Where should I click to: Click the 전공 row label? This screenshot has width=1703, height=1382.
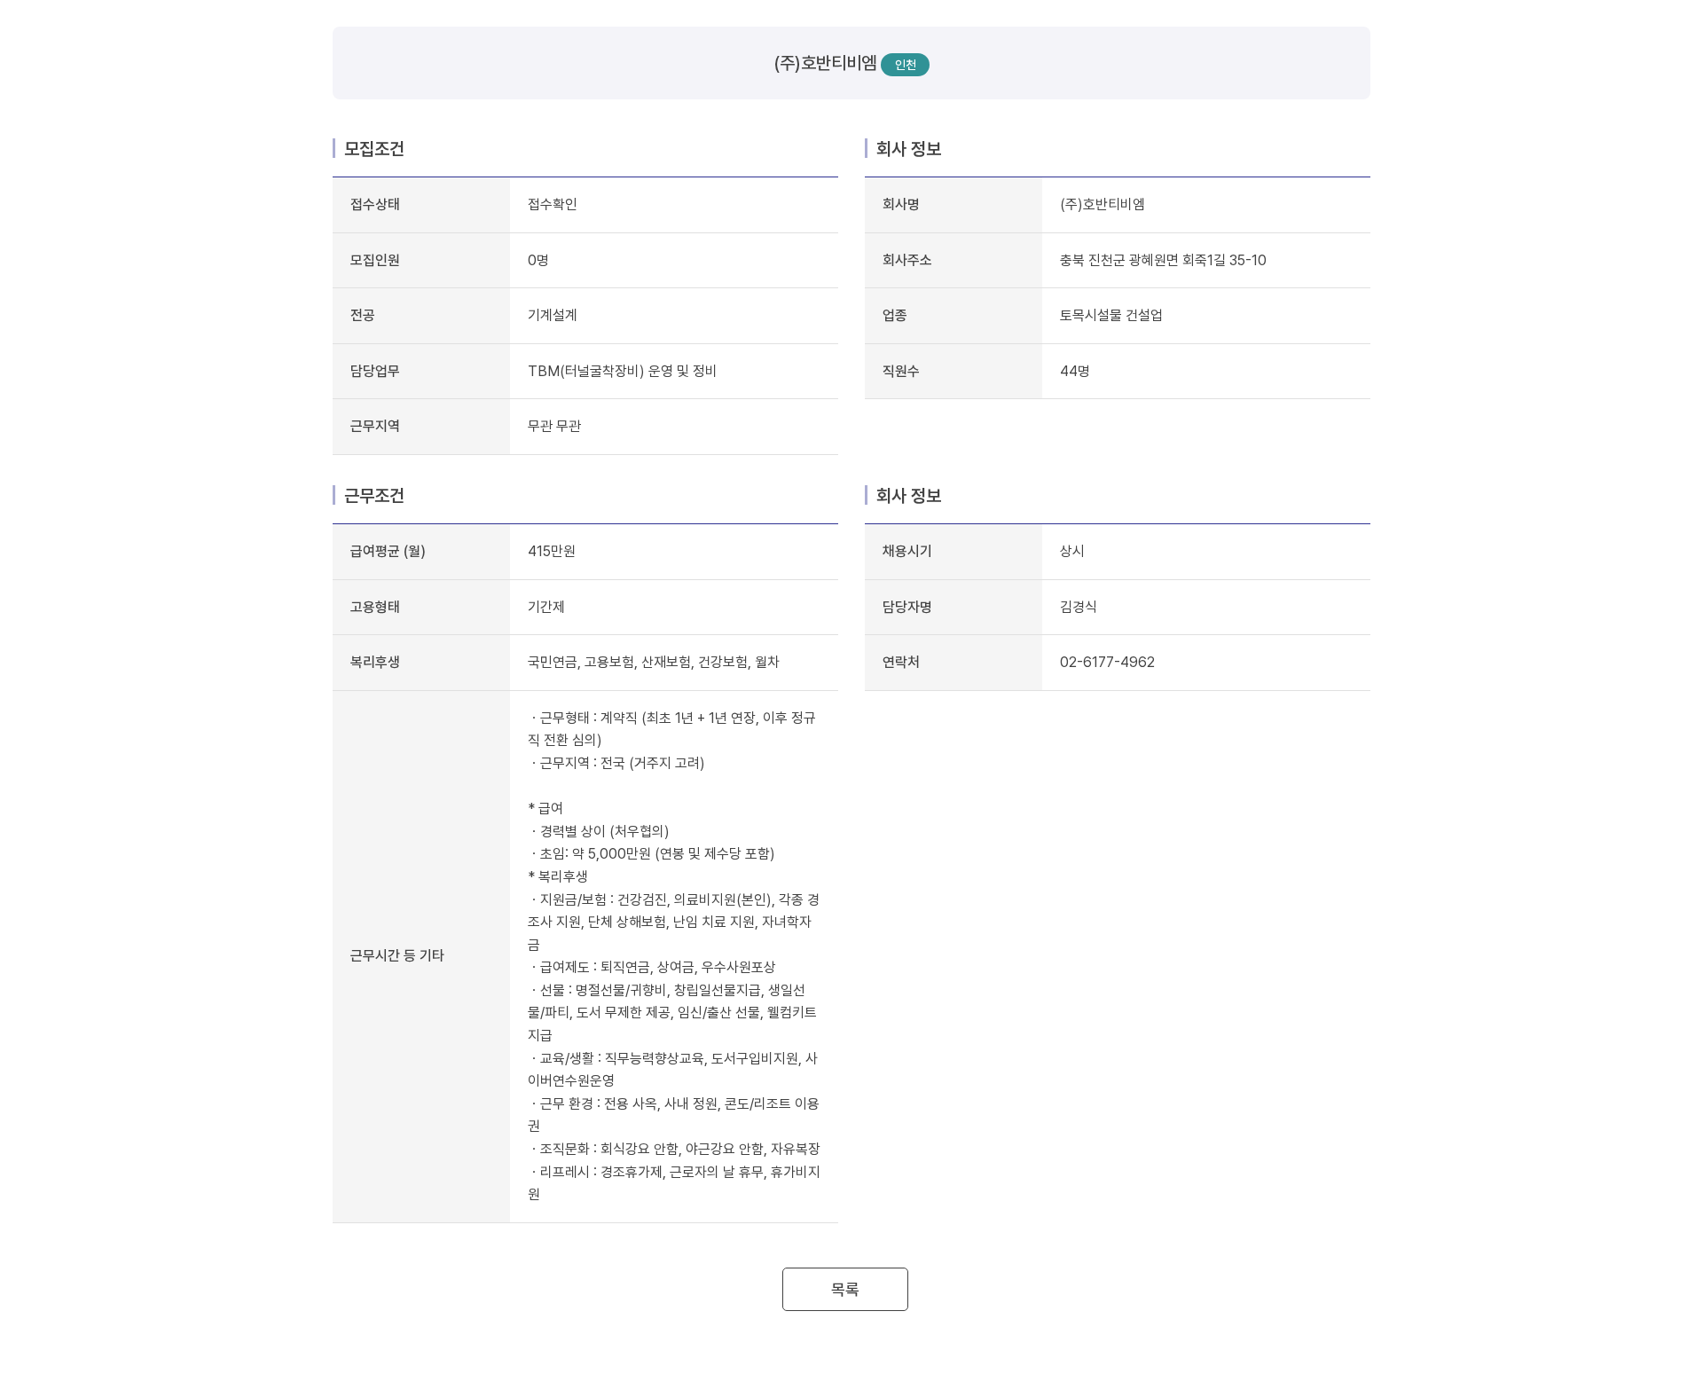point(363,316)
